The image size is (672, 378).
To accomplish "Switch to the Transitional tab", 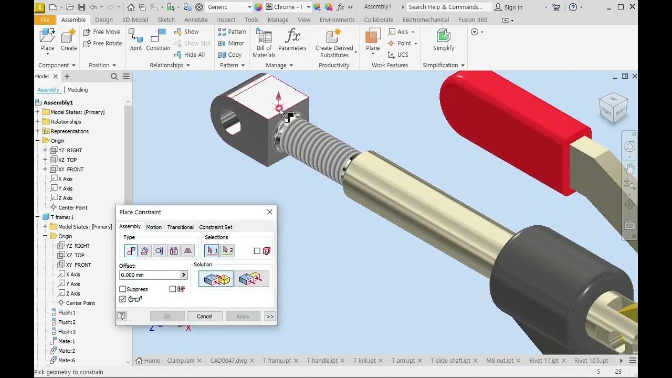I will tap(181, 227).
